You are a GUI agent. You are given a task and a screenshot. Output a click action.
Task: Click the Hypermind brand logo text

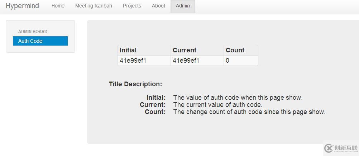coord(22,6)
